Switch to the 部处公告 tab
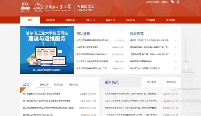Image resolution: width=201 pixels, height=116 pixels. tap(73, 85)
